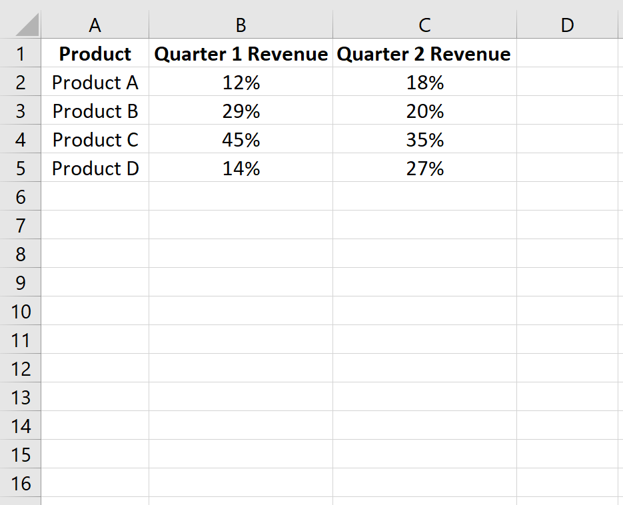Click the cell containing 12%

pyautogui.click(x=241, y=81)
